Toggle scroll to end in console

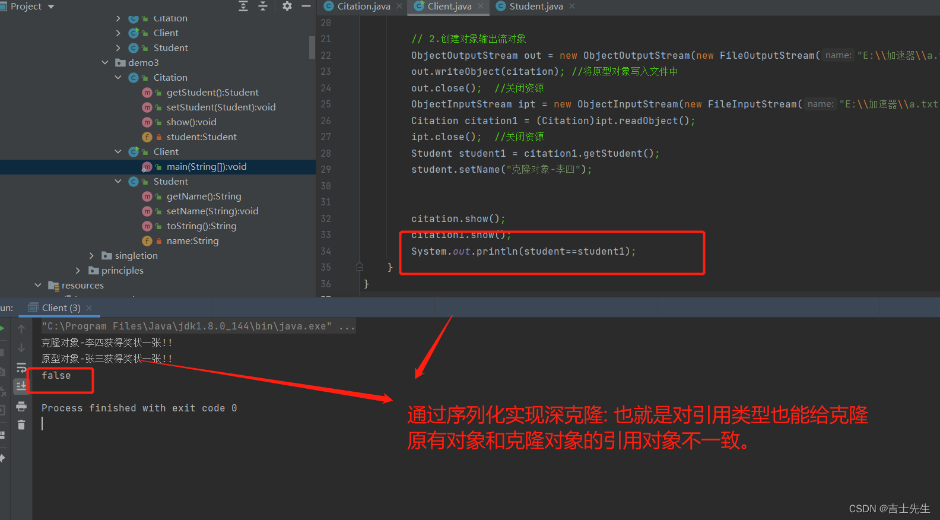21,386
